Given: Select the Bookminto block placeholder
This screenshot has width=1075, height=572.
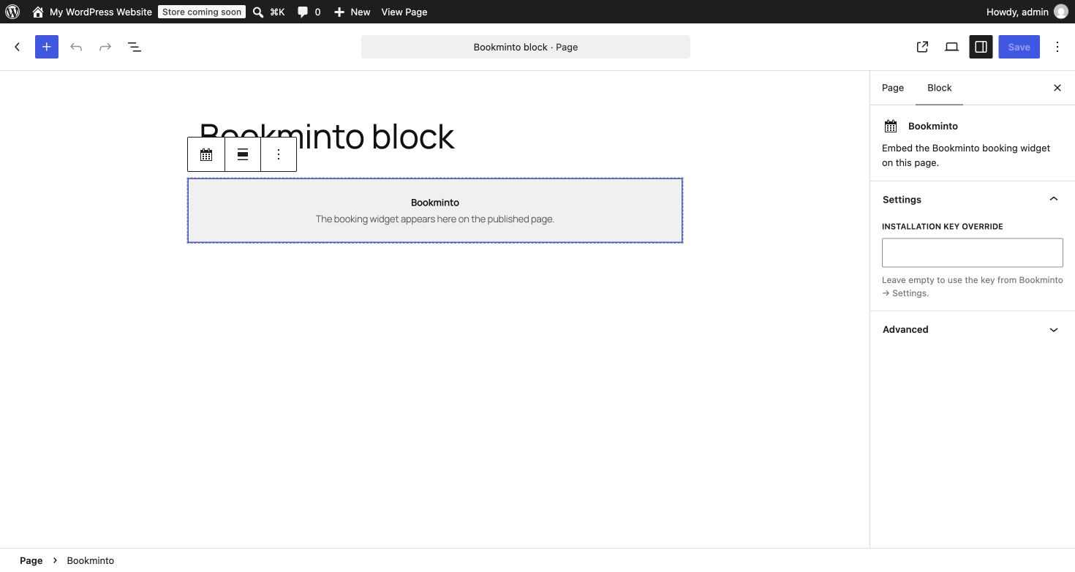Looking at the screenshot, I should coord(435,211).
